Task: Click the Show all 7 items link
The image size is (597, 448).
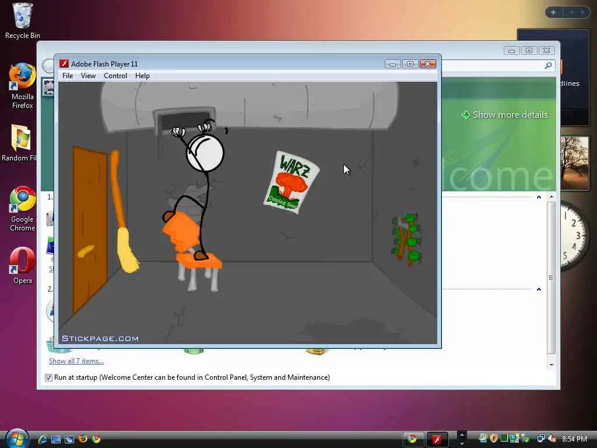Action: pyautogui.click(x=76, y=360)
